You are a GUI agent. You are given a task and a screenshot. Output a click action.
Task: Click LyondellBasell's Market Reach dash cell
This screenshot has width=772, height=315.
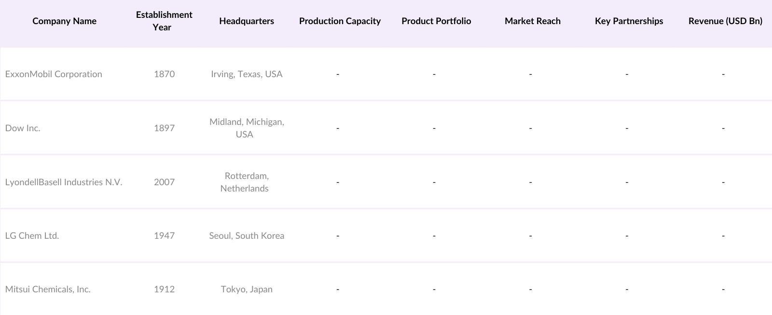(530, 182)
